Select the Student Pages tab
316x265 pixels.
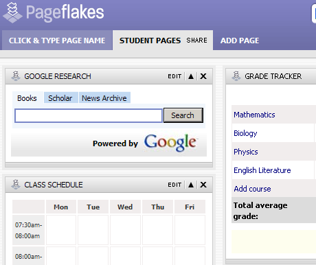(150, 41)
